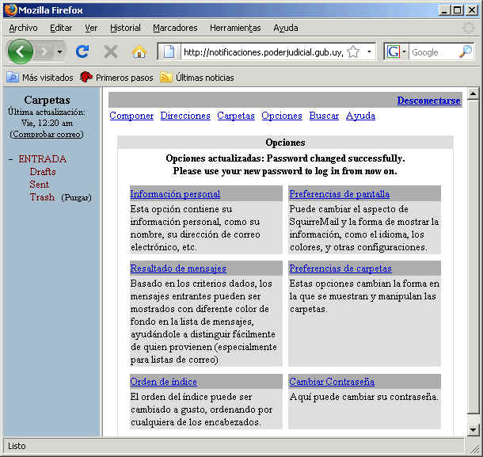This screenshot has width=483, height=457.
Task: Open the Preferencias de pantalla link
Action: pyautogui.click(x=340, y=194)
